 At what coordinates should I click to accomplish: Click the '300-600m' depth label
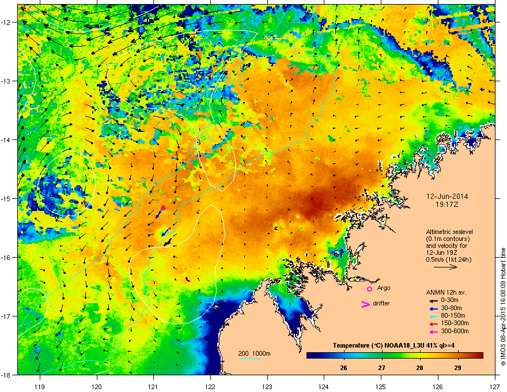[455, 331]
